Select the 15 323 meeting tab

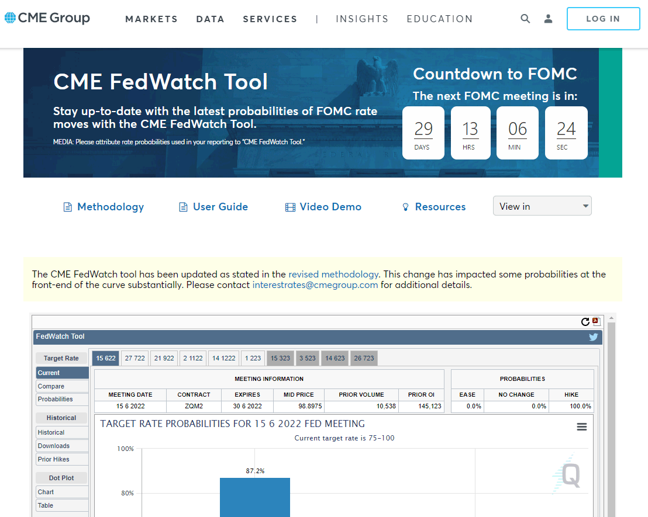[x=280, y=358]
